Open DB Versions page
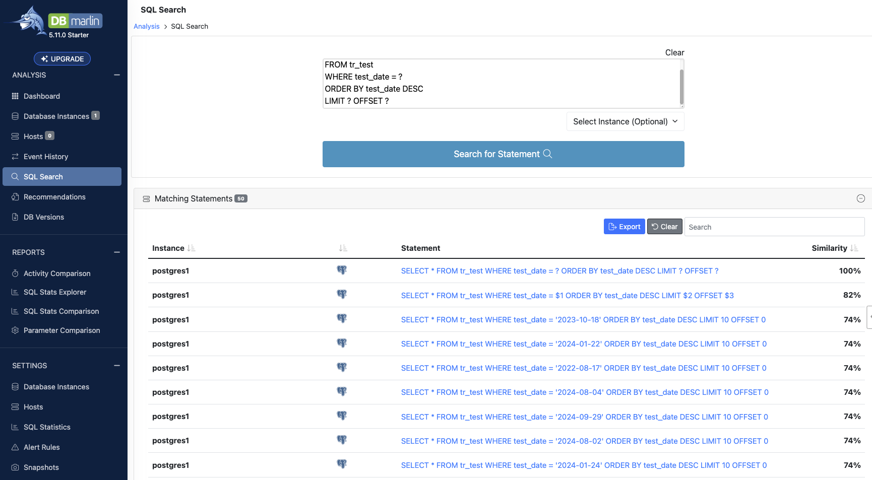This screenshot has height=480, width=872. tap(44, 217)
